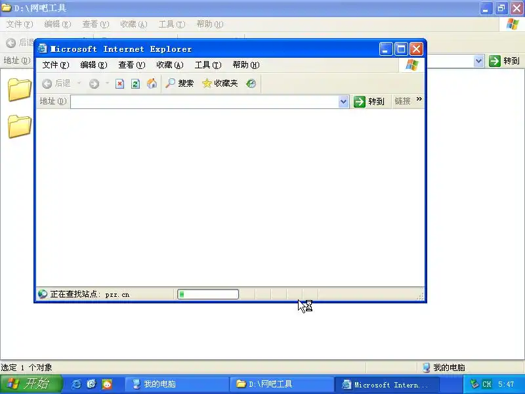Click the Back arrow in Internet Explorer
This screenshot has width=525, height=394.
pyautogui.click(x=47, y=83)
